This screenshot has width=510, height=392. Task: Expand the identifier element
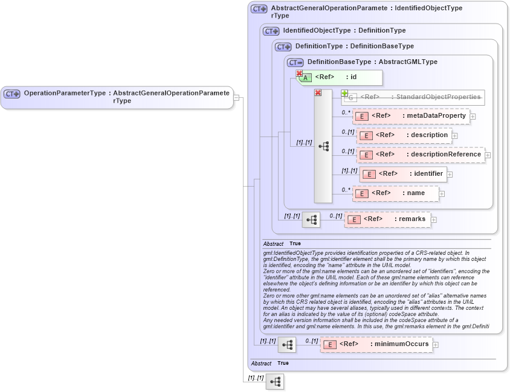pos(450,175)
